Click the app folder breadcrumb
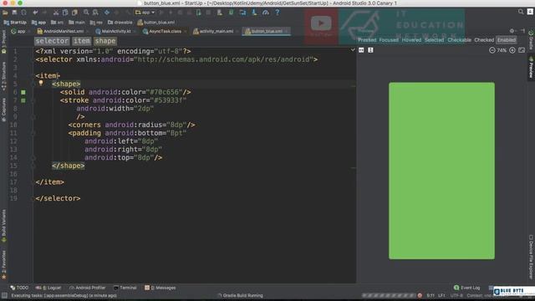Screen dimensions: 535x301 38,23
